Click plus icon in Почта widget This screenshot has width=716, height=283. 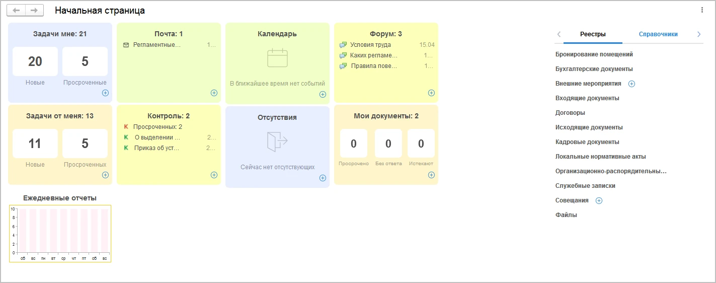click(x=214, y=93)
